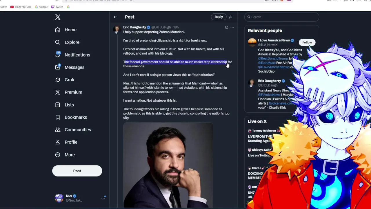Viewport: 371px width, 209px height.
Task: Click Eric Daugherty's post avatar
Action: [117, 30]
